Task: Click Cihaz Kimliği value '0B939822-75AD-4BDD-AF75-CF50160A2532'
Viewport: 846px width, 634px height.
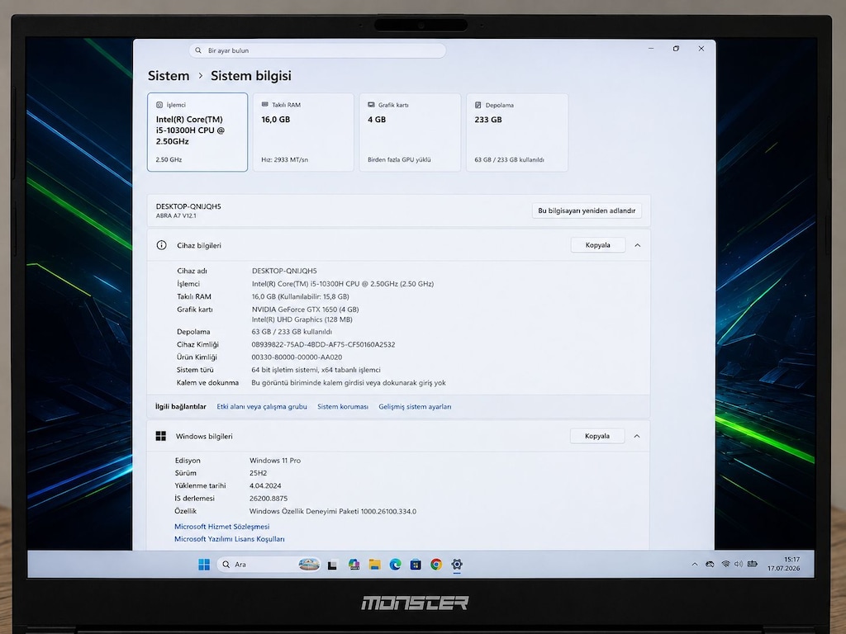Action: coord(323,344)
